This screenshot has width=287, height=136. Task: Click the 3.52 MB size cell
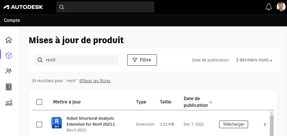tap(167, 124)
